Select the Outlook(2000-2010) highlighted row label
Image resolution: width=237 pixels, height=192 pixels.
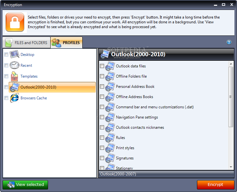click(38, 87)
